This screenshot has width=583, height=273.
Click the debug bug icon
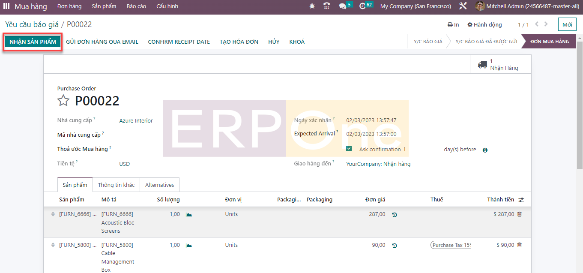pyautogui.click(x=312, y=6)
